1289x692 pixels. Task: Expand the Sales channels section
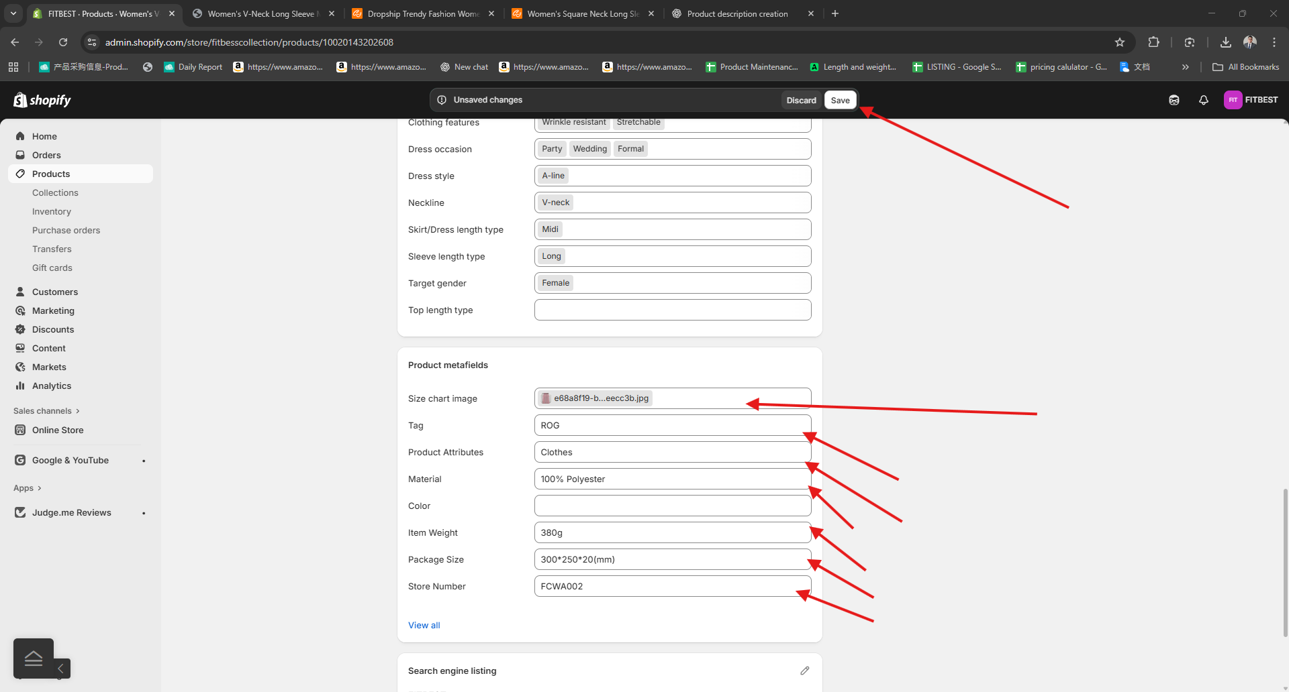(x=77, y=411)
